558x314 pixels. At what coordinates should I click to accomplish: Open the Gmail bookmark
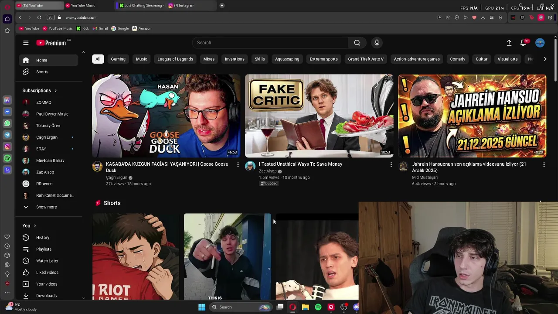(100, 29)
